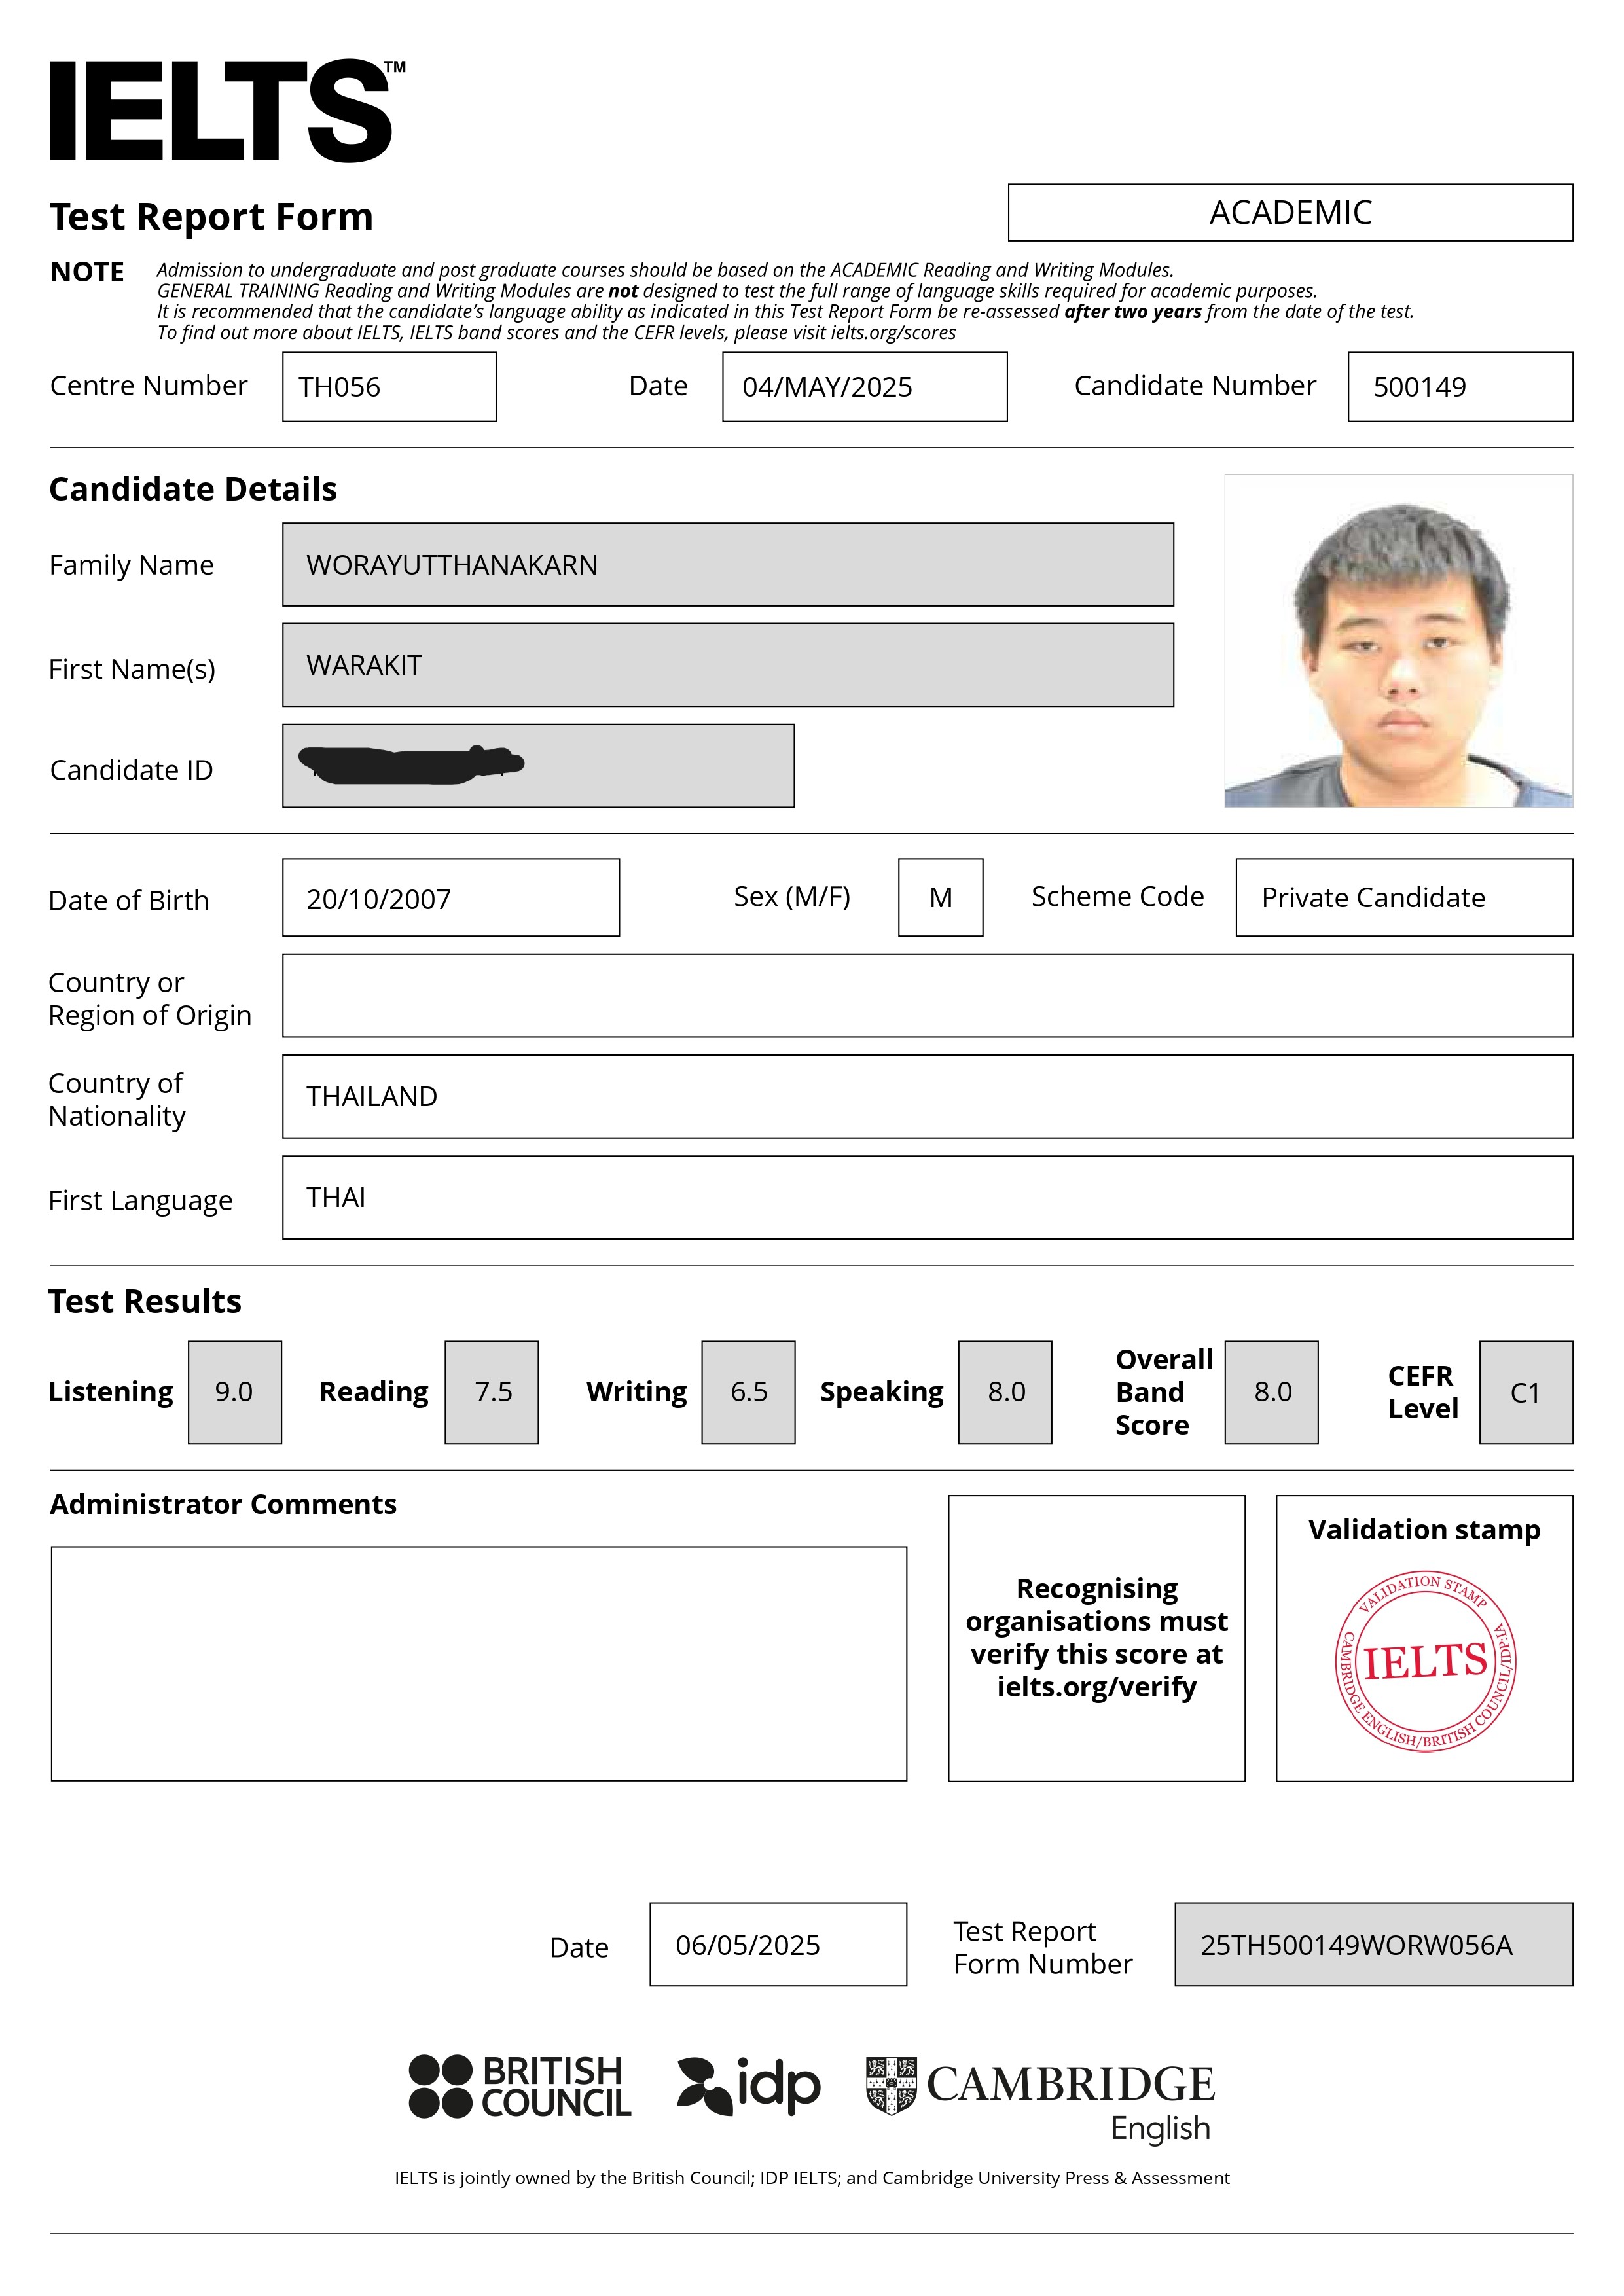Click the empty Administrator Comments box

479,1664
